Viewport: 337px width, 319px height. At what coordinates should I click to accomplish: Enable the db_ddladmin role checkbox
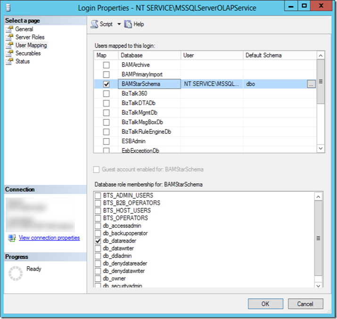coord(98,256)
